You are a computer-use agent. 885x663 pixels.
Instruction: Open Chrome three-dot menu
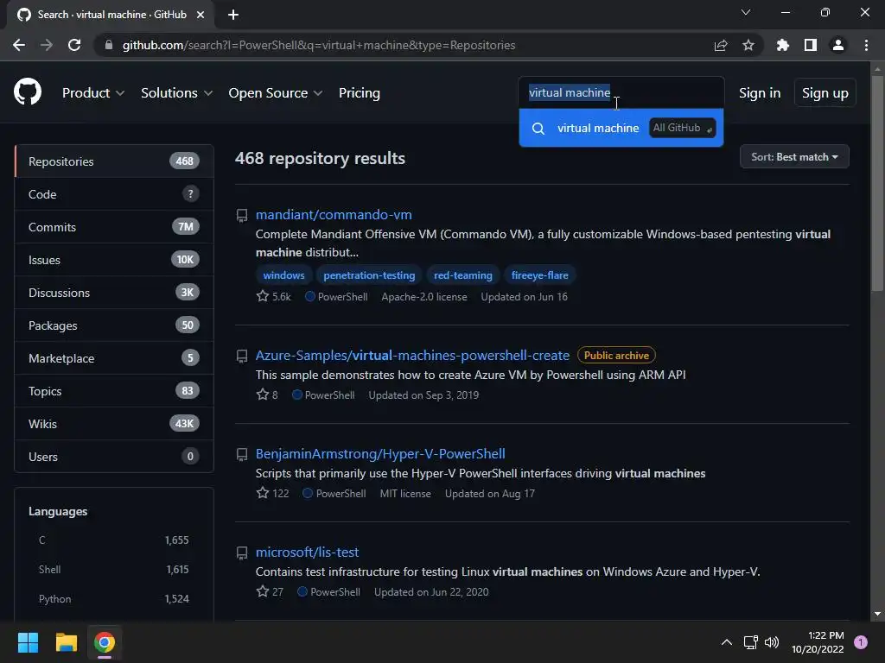coord(866,45)
